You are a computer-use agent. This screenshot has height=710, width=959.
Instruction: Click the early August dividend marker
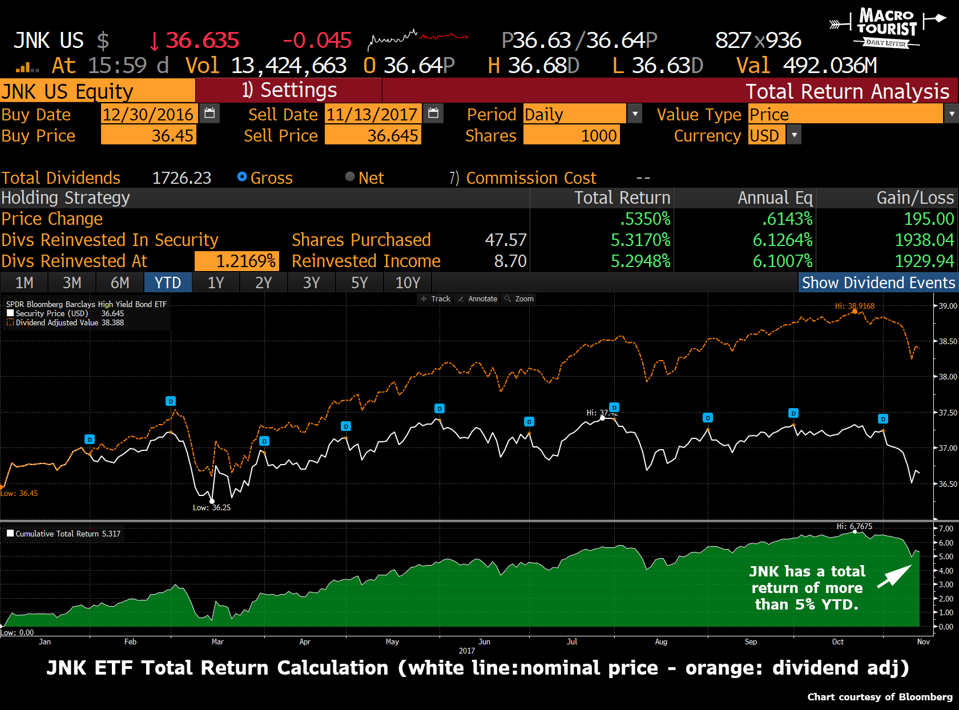click(614, 408)
